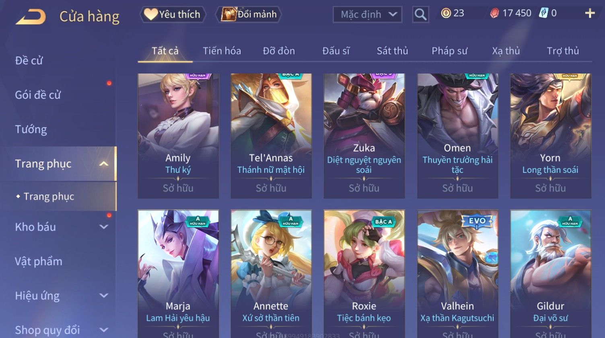Open the search magnifier icon
This screenshot has height=338, width=605.
point(420,15)
